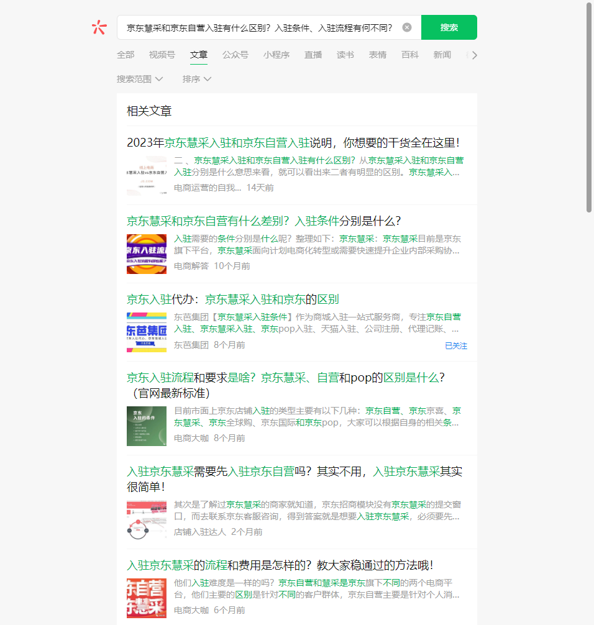Click the page vertical scrollbar thumb
This screenshot has height=625, width=594.
point(589,107)
